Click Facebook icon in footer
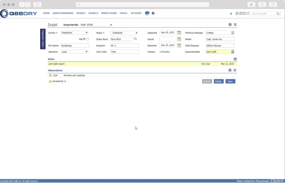The image size is (285, 183). point(272,181)
